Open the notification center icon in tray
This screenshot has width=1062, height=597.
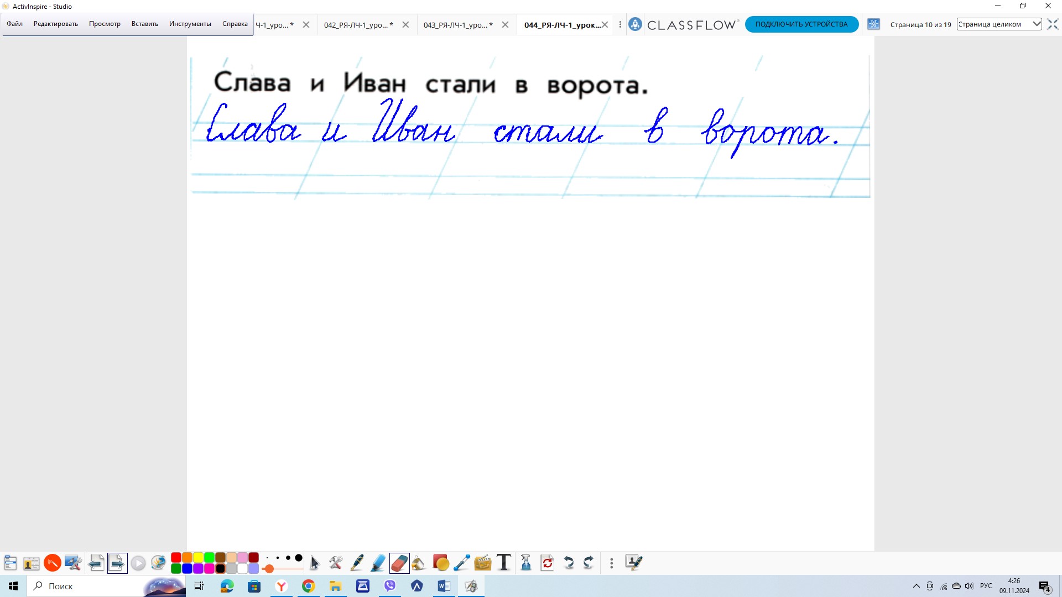pyautogui.click(x=1044, y=586)
